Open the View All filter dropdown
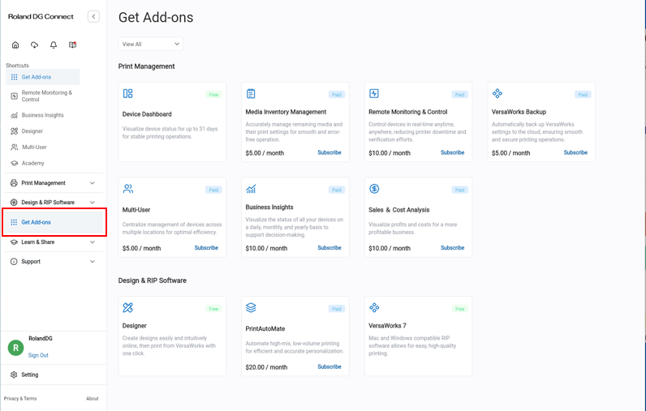 click(151, 44)
